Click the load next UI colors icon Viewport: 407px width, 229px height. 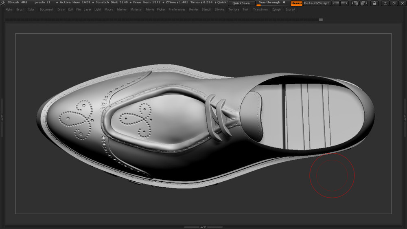click(363, 3)
